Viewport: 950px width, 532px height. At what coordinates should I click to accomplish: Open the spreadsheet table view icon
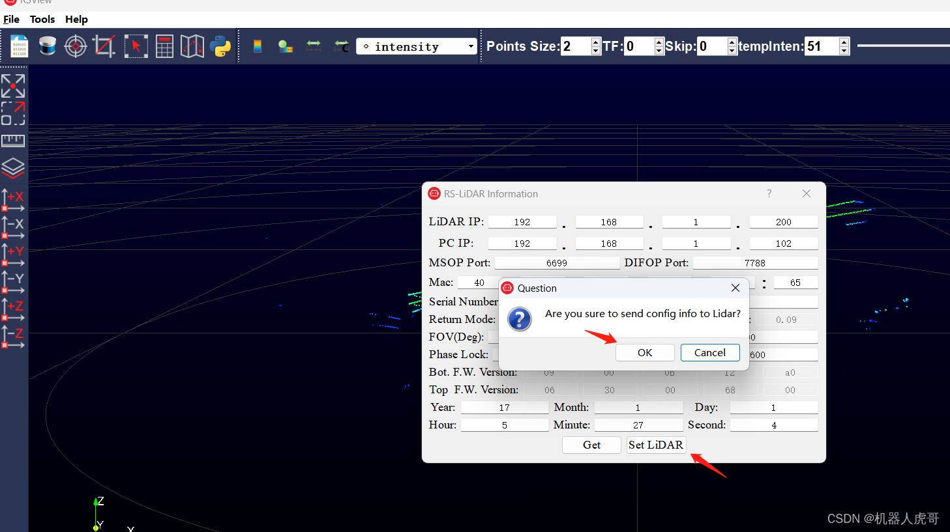(x=164, y=46)
